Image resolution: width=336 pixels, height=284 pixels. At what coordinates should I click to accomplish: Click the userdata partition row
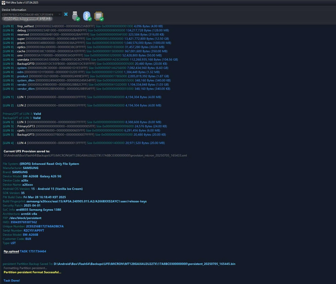click(x=90, y=60)
